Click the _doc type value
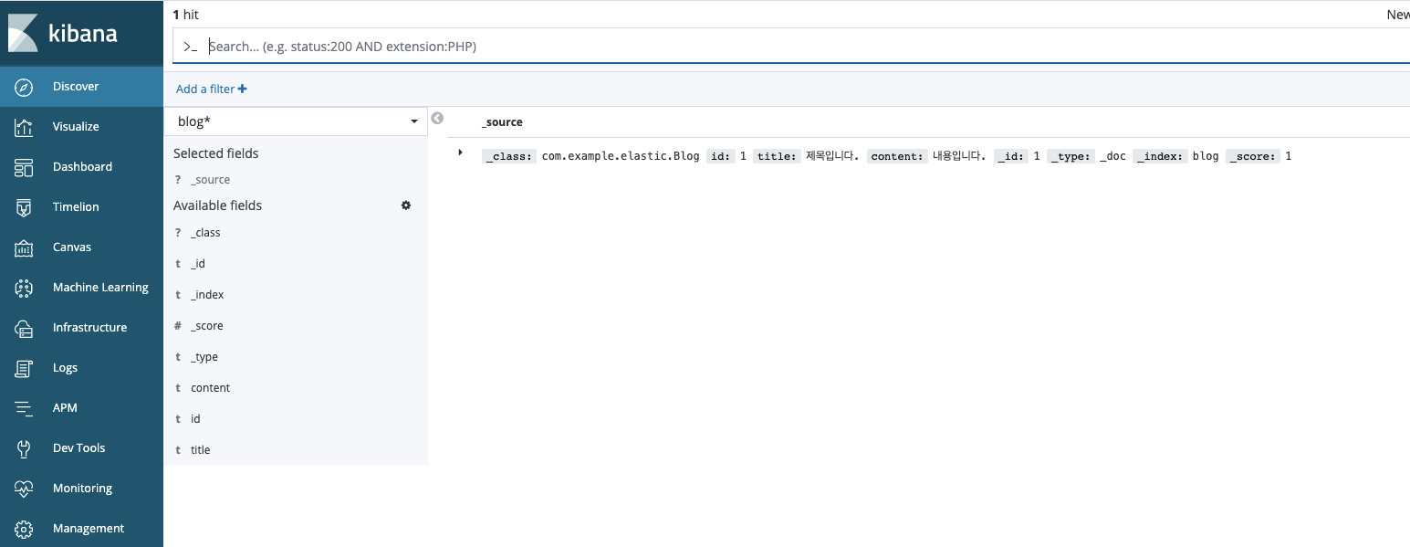This screenshot has height=547, width=1410. tap(1112, 156)
